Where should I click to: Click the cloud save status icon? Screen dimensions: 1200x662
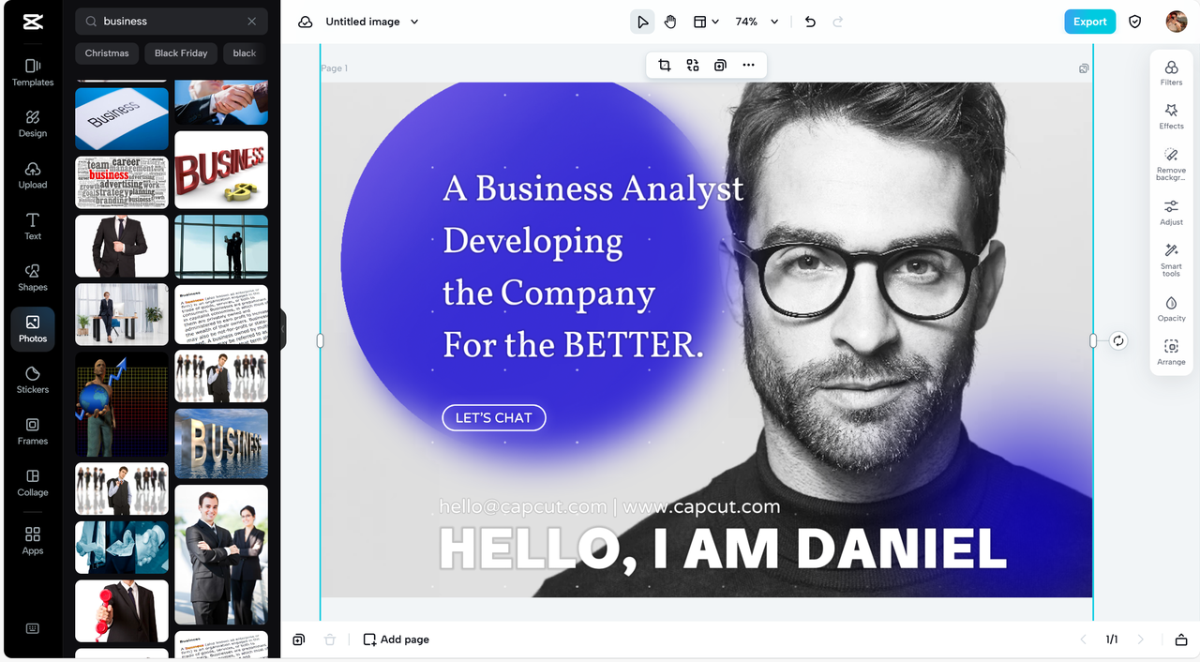306,22
